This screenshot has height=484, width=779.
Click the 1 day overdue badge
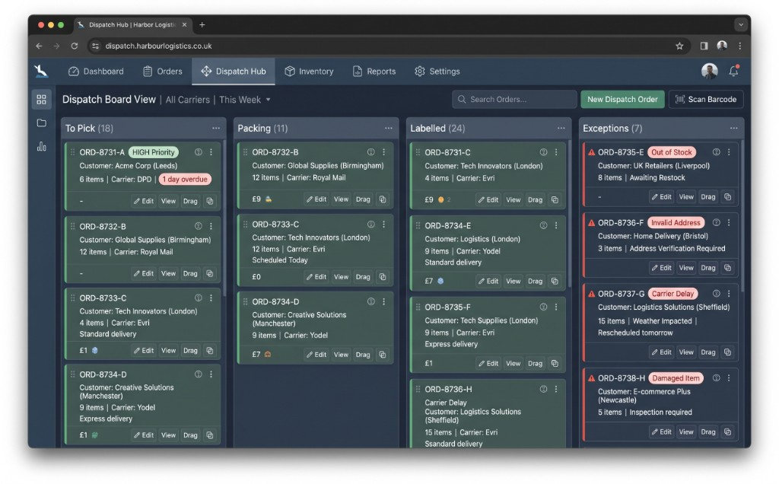(185, 180)
